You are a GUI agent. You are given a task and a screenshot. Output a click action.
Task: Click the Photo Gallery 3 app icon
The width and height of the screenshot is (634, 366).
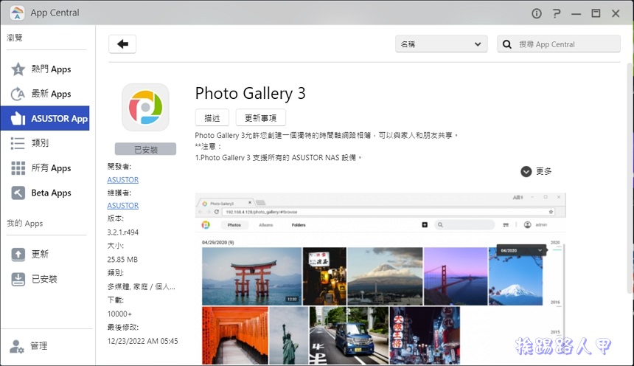point(145,107)
